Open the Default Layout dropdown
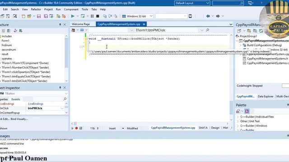Screen dimensions: 289x162 click(208, 3)
